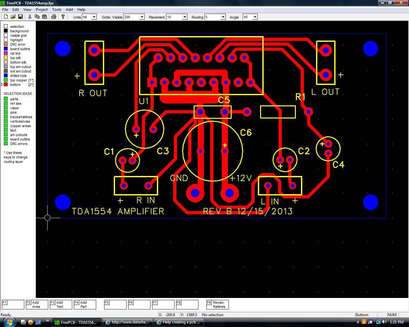409x327 pixels.
Task: Open the View menu
Action: 27,10
